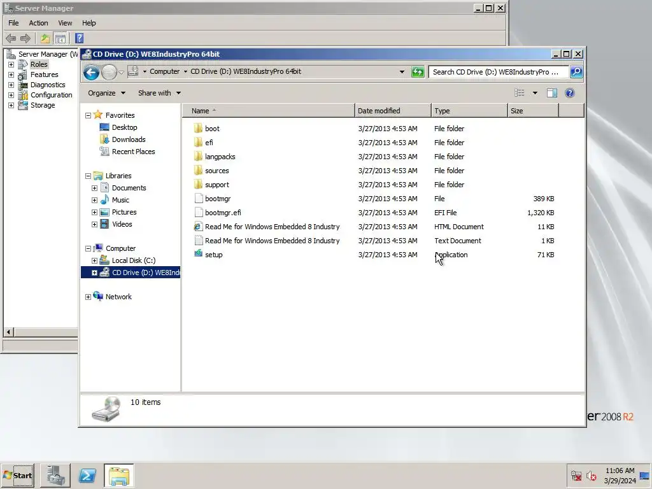This screenshot has width=652, height=489.
Task: Click the Forward arrow in Explorer window
Action: pos(110,73)
